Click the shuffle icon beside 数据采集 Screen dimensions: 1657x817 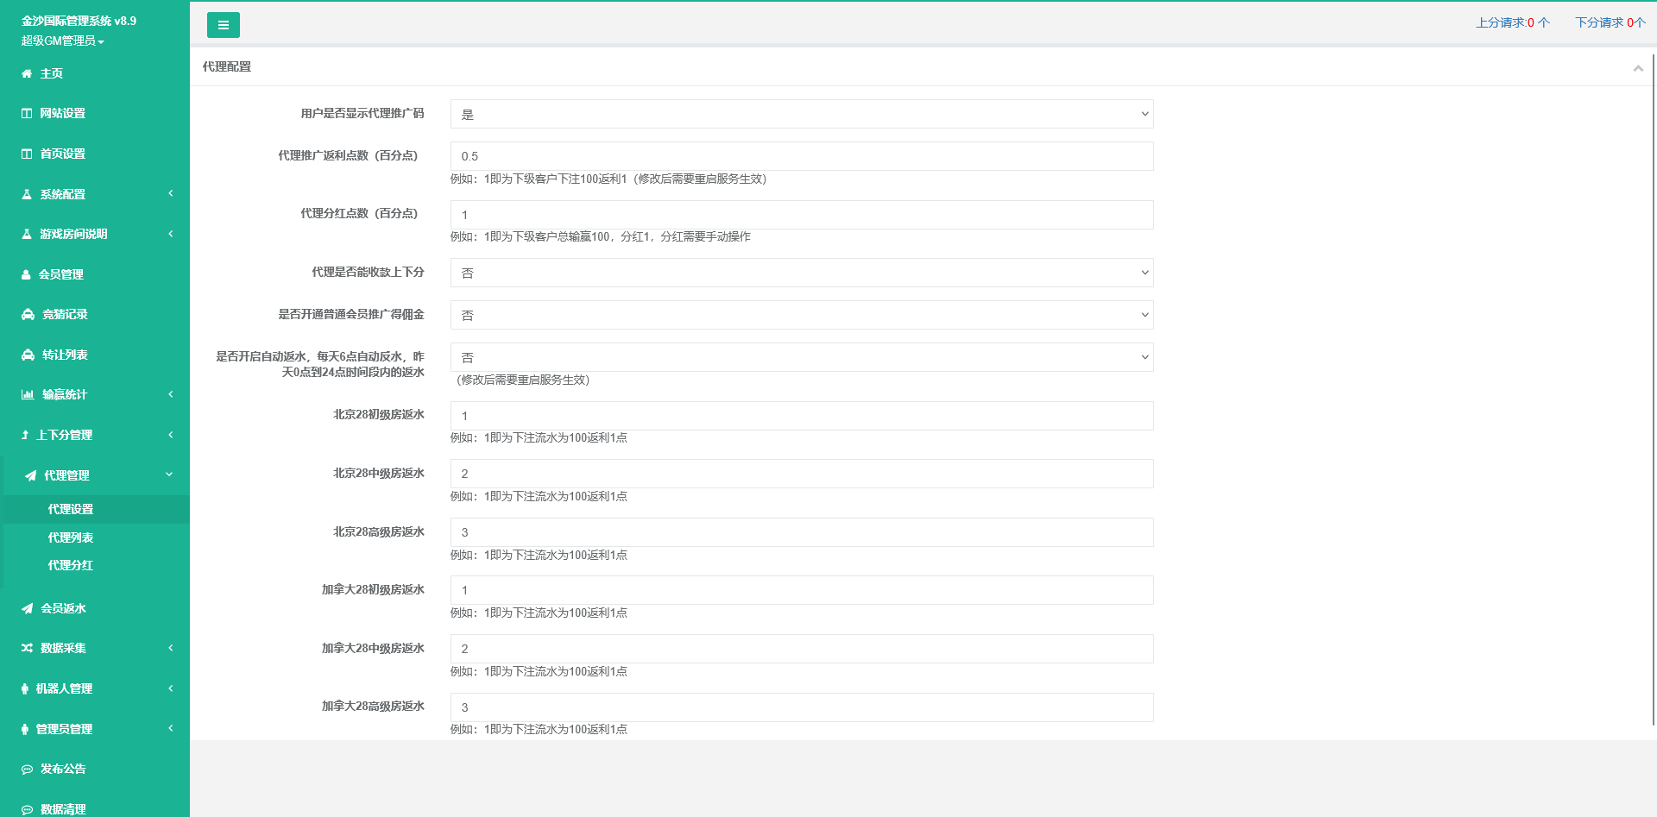pyautogui.click(x=27, y=649)
